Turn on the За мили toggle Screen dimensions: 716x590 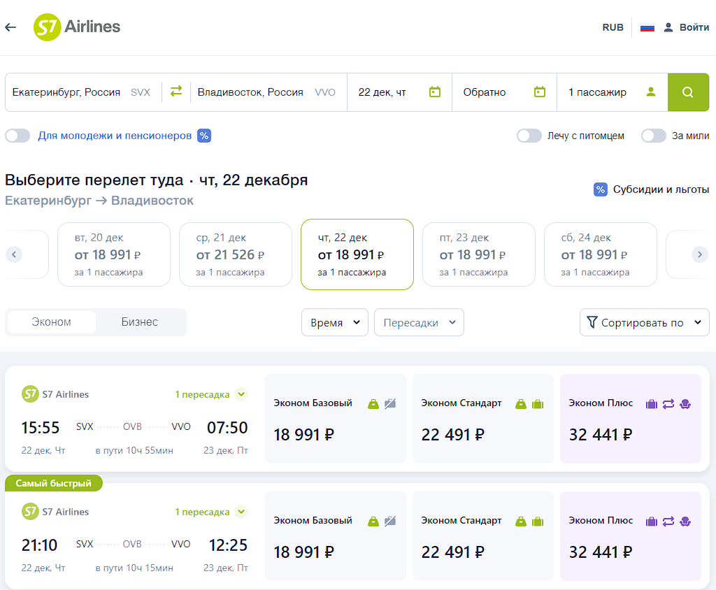(654, 136)
